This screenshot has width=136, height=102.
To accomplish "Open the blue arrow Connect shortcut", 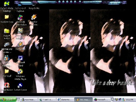I will click(20, 87).
